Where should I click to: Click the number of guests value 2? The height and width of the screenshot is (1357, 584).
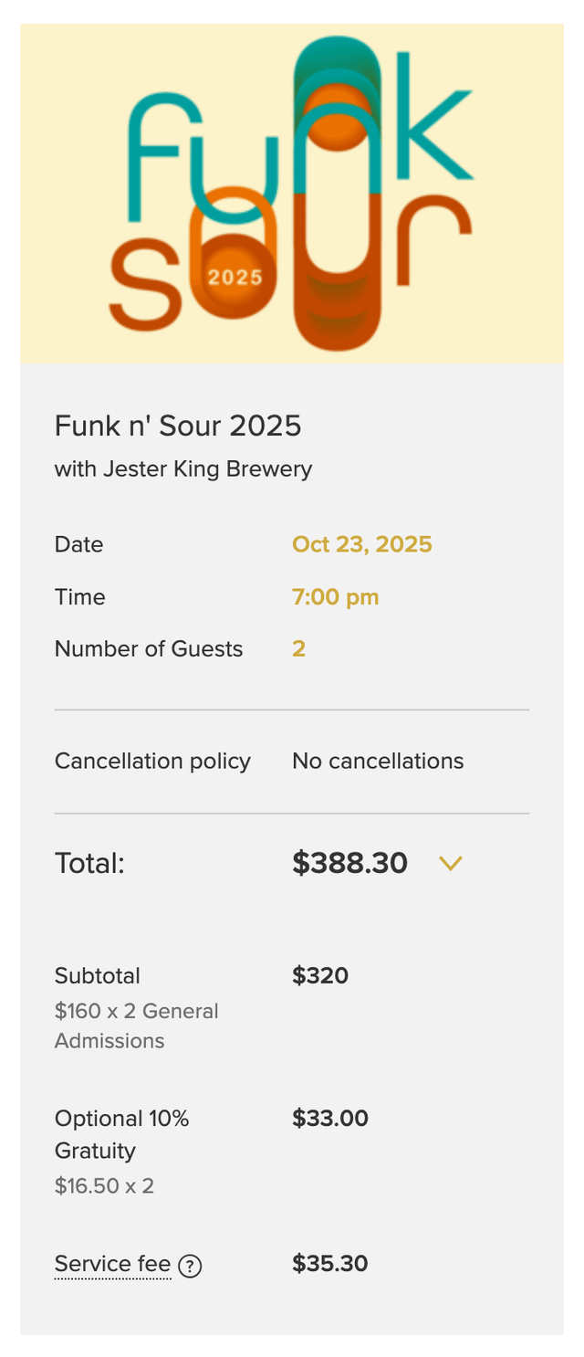298,649
